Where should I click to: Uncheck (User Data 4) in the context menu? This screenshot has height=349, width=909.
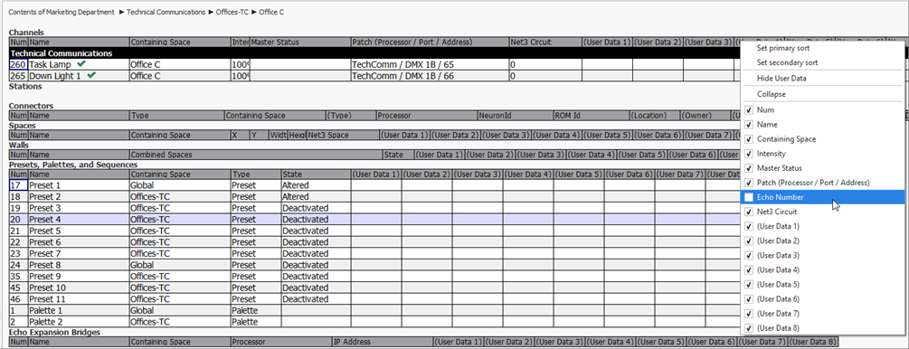pyautogui.click(x=749, y=269)
